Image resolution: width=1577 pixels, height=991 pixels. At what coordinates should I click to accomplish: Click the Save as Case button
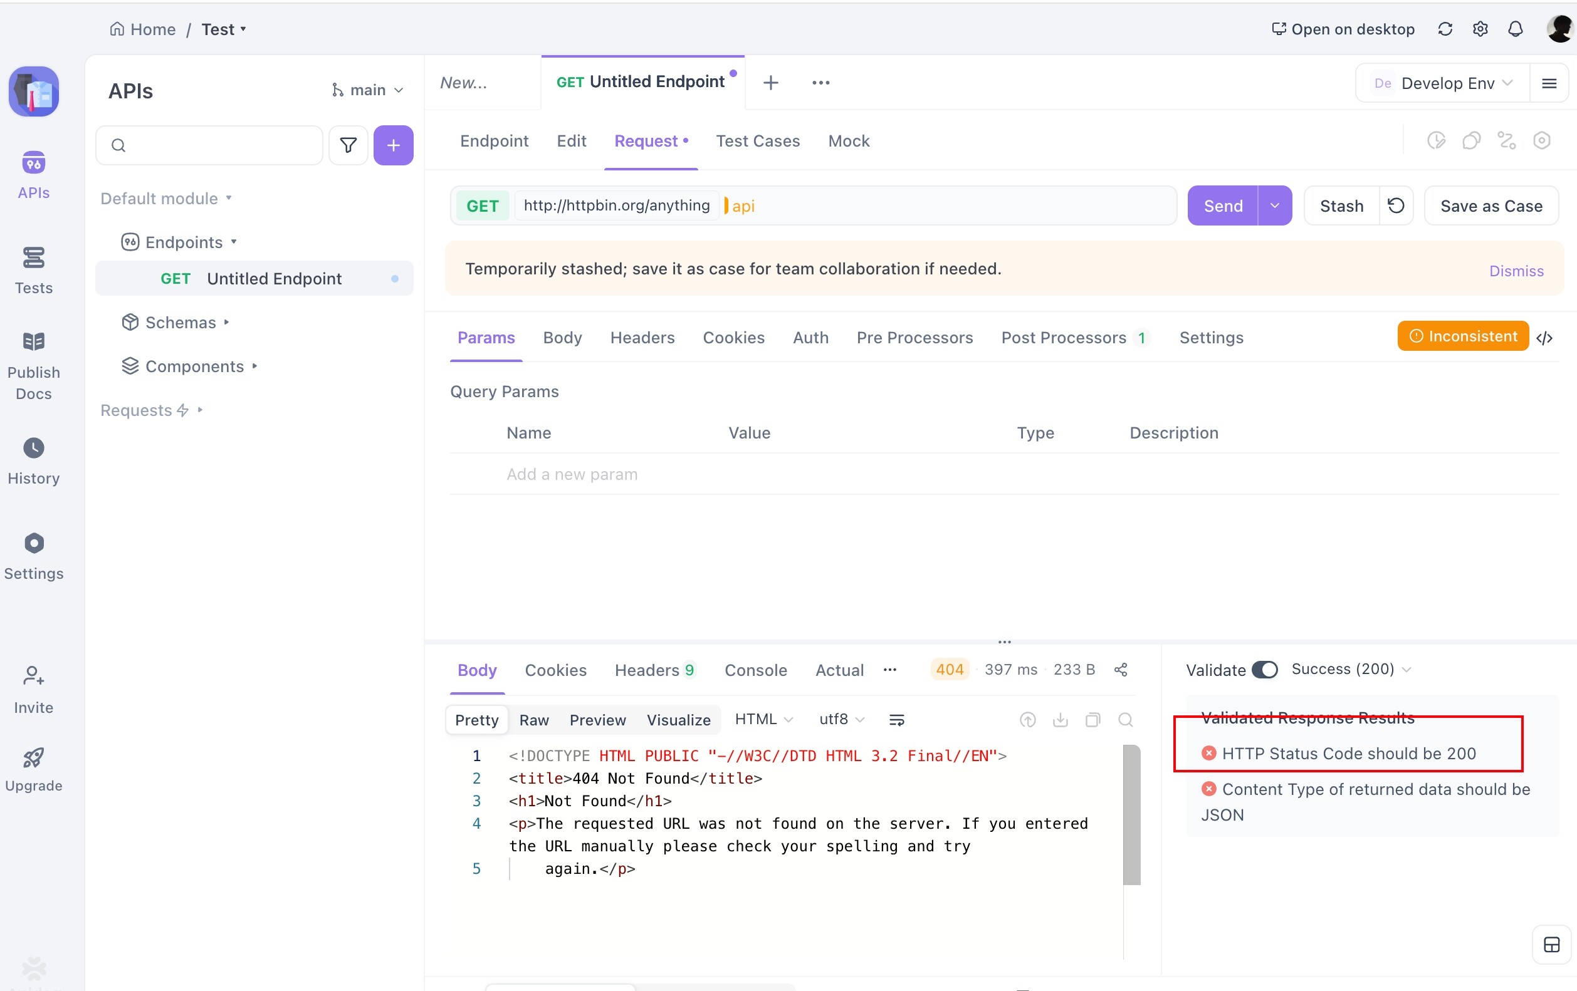[1491, 205]
